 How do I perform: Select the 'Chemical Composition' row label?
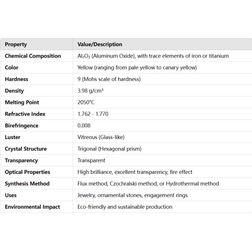(x=33, y=56)
